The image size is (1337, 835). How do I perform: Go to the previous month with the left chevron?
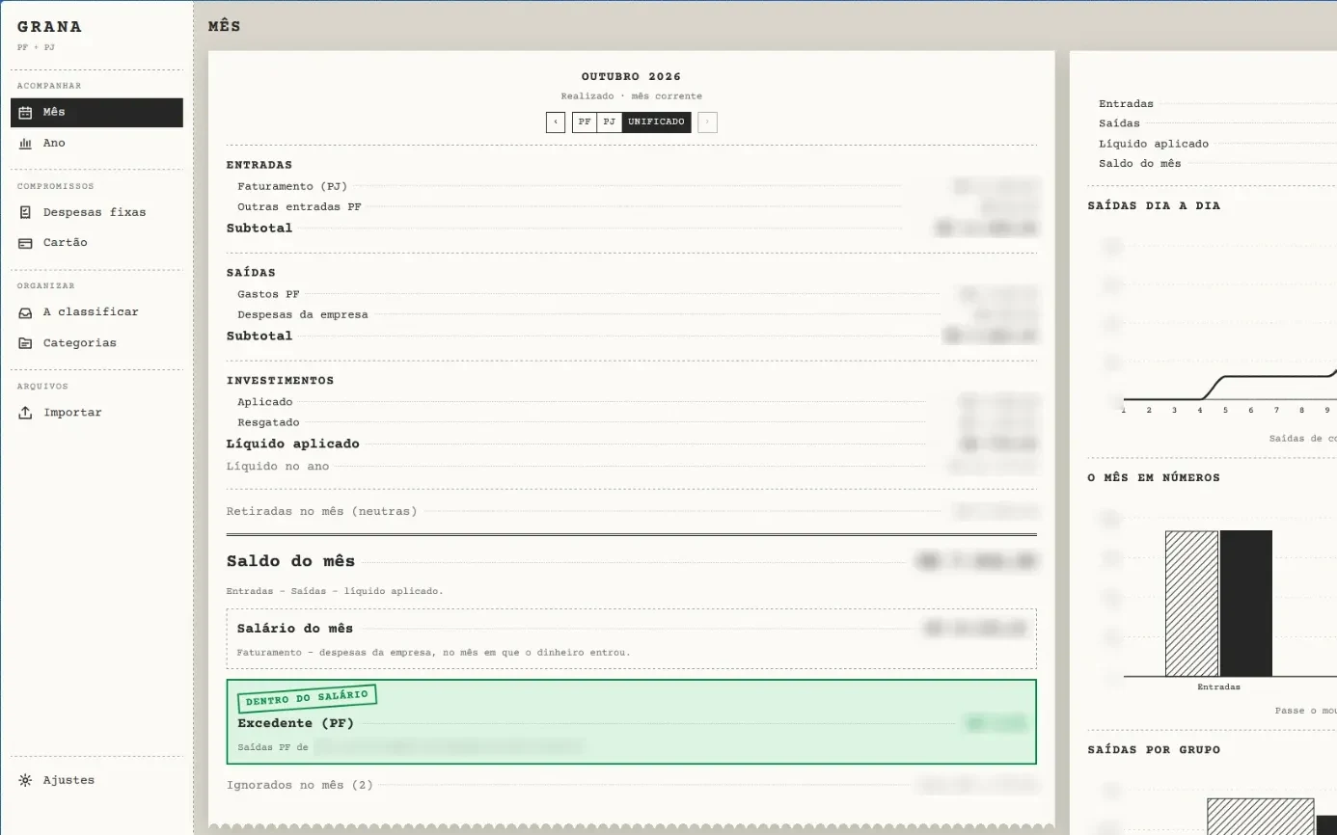556,122
